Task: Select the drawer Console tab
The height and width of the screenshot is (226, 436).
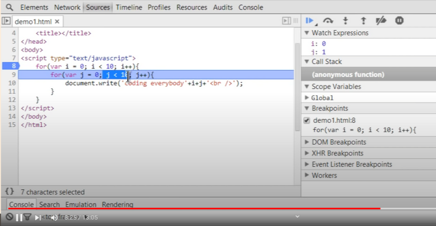Action: 21,204
